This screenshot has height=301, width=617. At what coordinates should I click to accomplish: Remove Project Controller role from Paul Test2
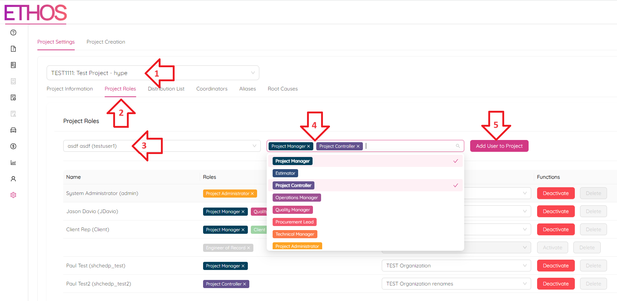pos(245,284)
